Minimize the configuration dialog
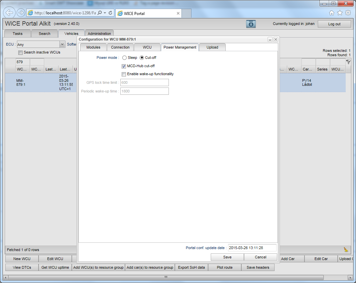Screen dimensions: 356x283 tap(270, 39)
